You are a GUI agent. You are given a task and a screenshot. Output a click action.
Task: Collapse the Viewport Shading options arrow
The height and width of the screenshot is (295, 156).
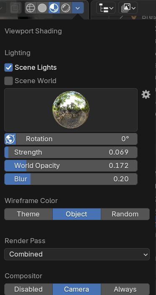[x=78, y=8]
